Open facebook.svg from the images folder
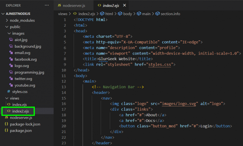Screen dimensions: 243x146 pyautogui.click(x=26, y=59)
